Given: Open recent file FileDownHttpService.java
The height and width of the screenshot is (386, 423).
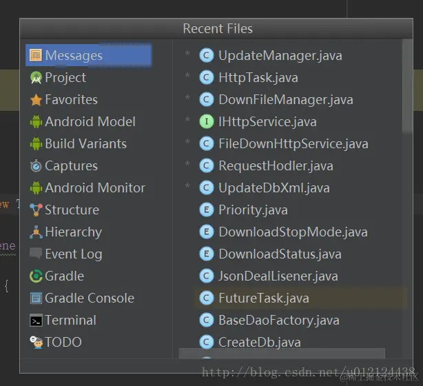Looking at the screenshot, I should point(293,144).
